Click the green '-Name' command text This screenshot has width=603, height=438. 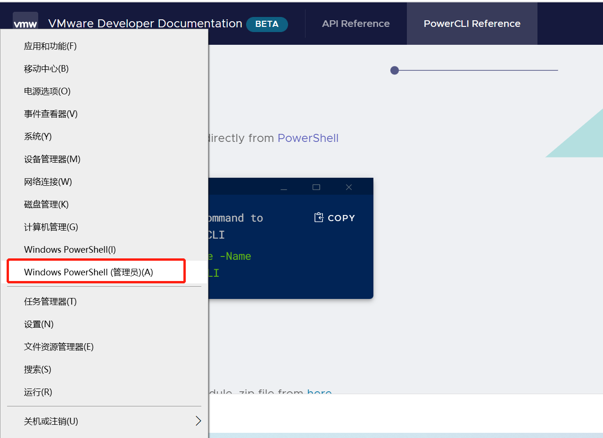[x=235, y=256]
